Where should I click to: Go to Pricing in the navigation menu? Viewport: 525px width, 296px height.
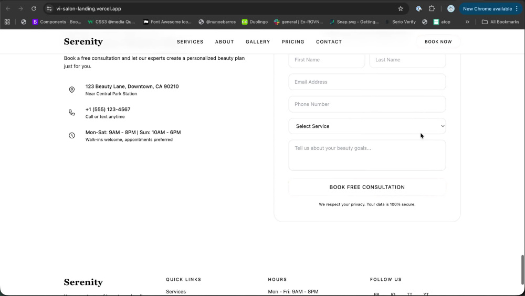(x=293, y=42)
